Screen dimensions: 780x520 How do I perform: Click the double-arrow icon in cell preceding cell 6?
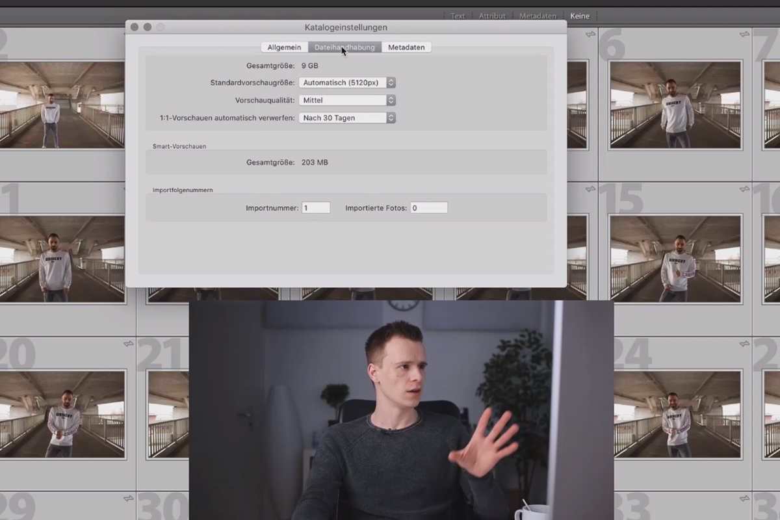(x=590, y=34)
